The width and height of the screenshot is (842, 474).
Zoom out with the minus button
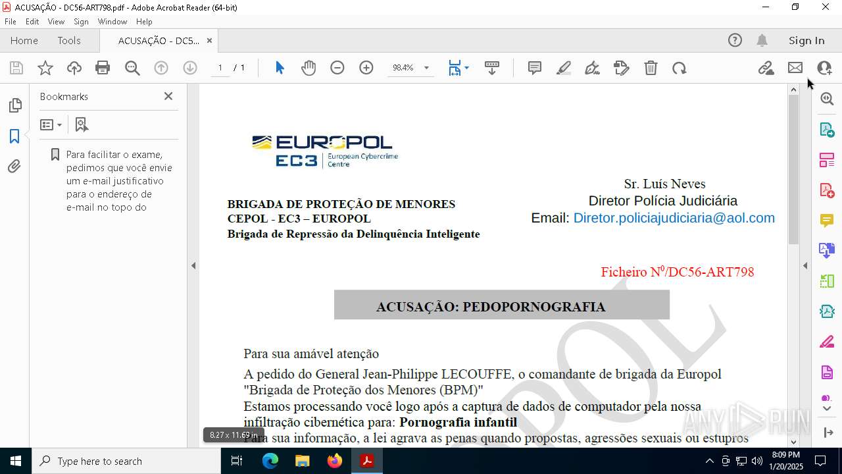(337, 68)
